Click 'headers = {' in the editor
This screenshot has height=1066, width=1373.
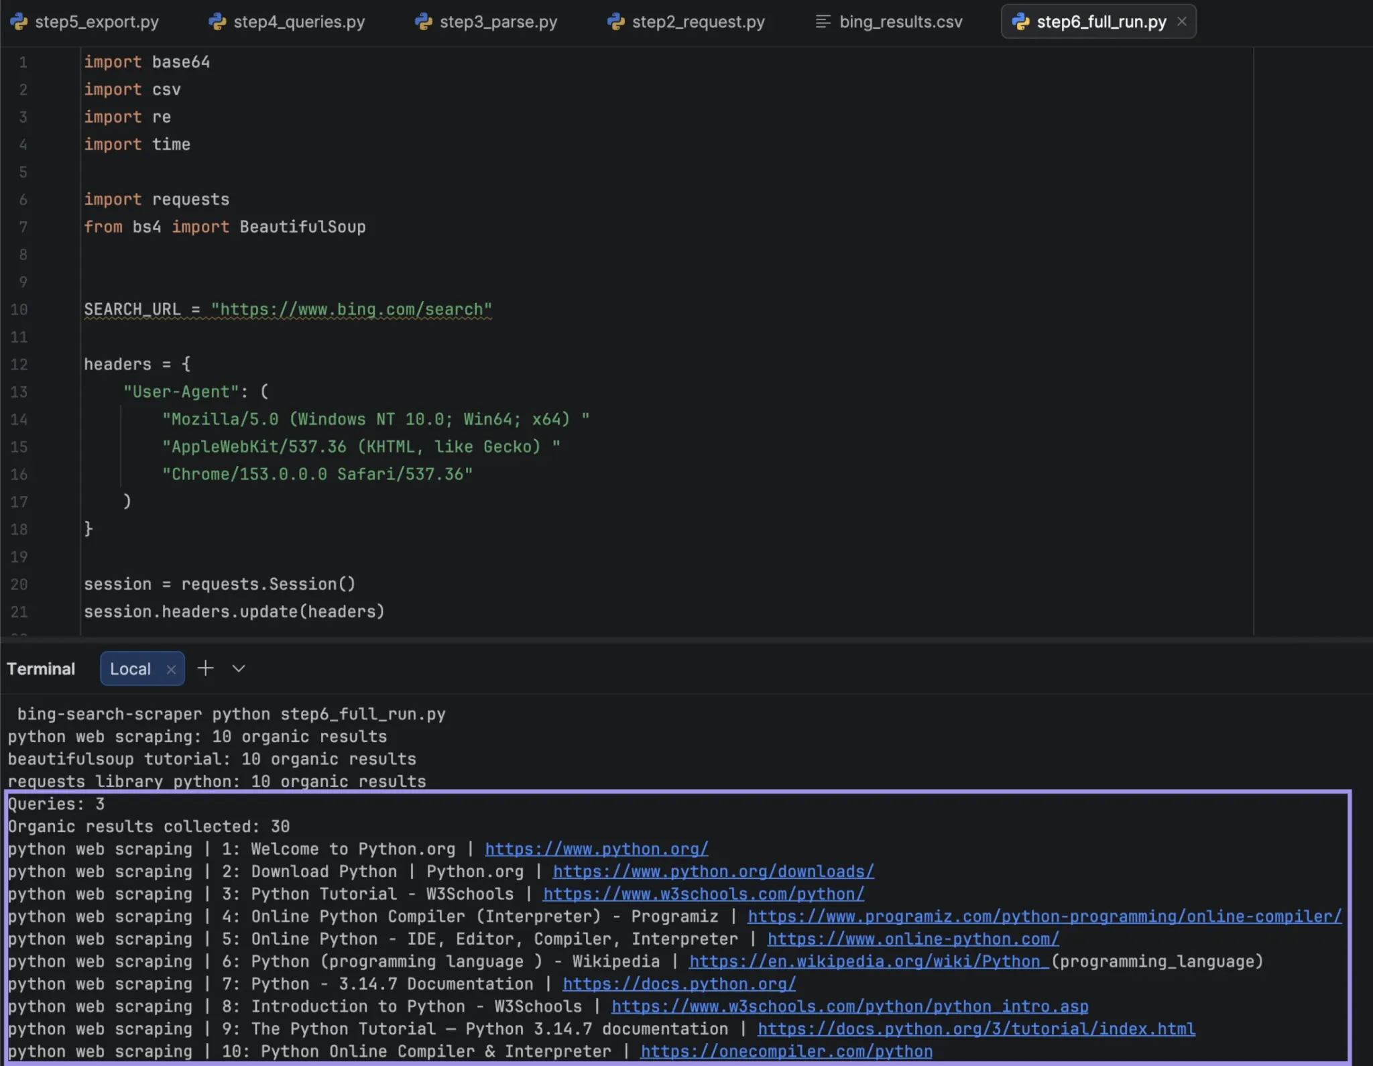tap(137, 364)
